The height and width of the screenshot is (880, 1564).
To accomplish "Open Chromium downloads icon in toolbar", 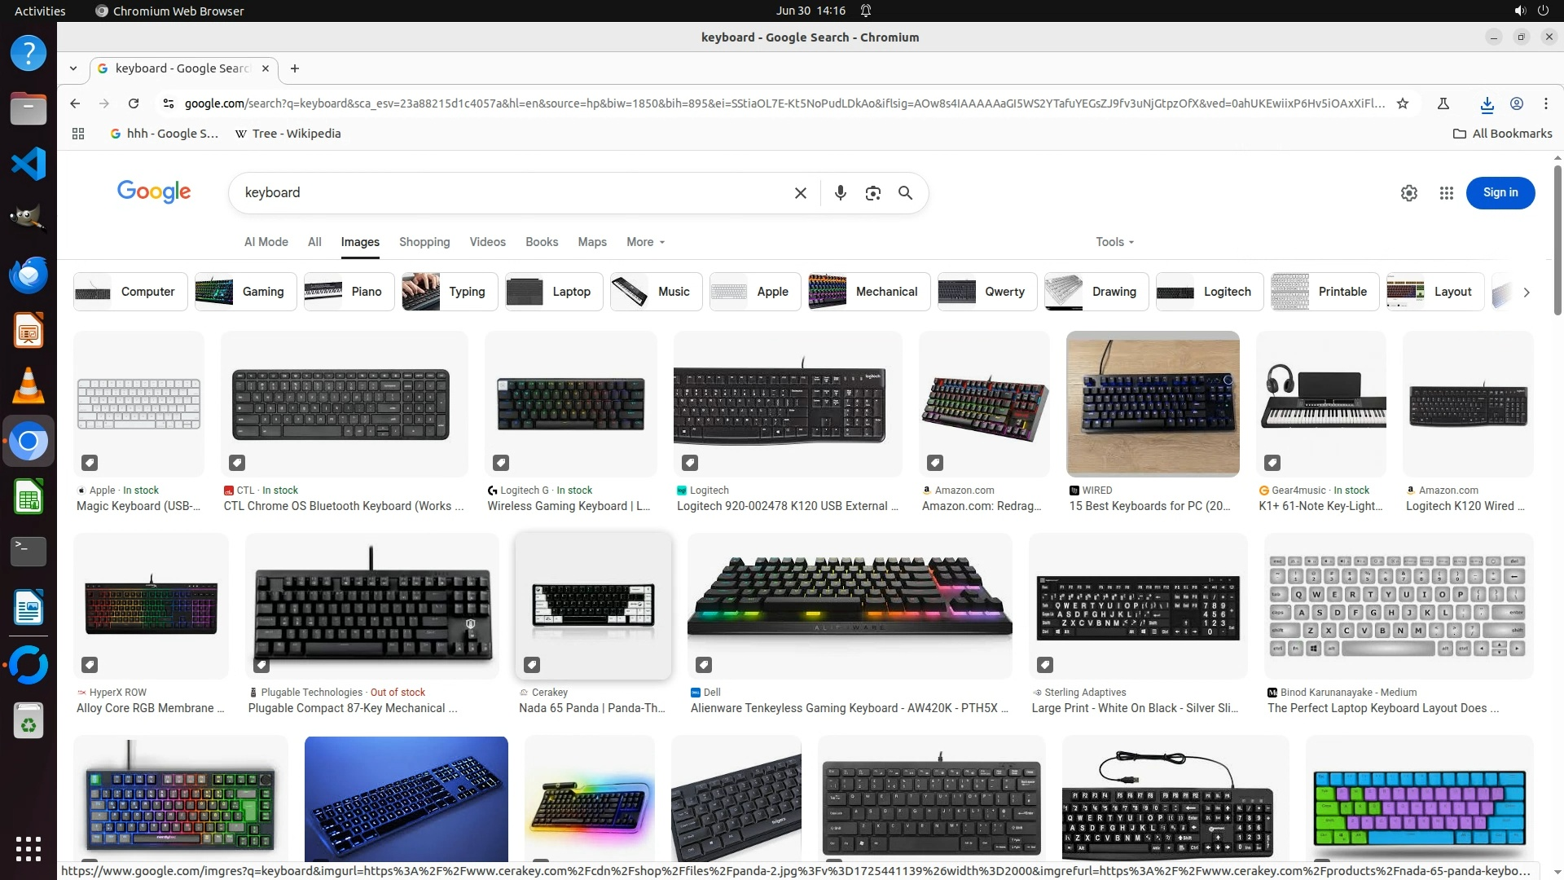I will (x=1487, y=103).
